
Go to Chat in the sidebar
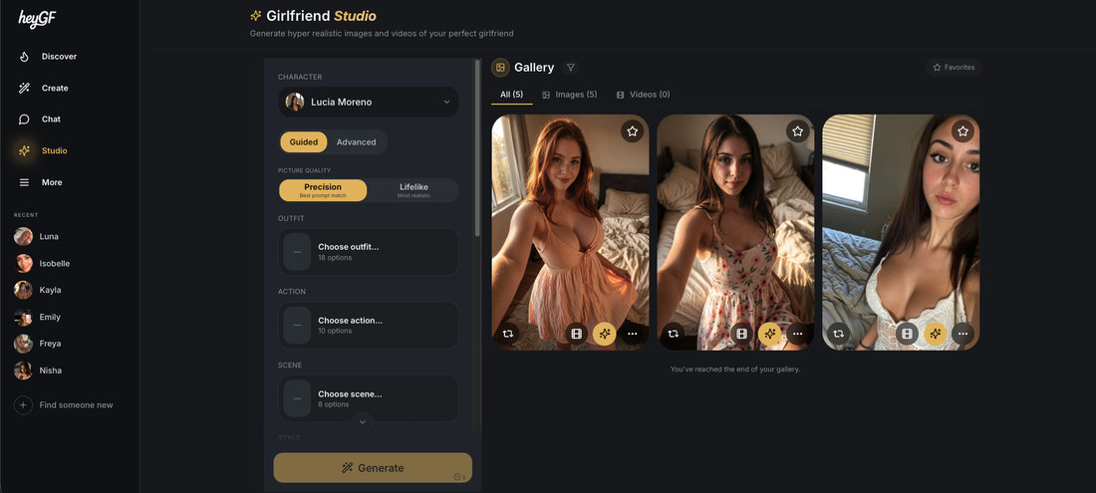pyautogui.click(x=51, y=120)
